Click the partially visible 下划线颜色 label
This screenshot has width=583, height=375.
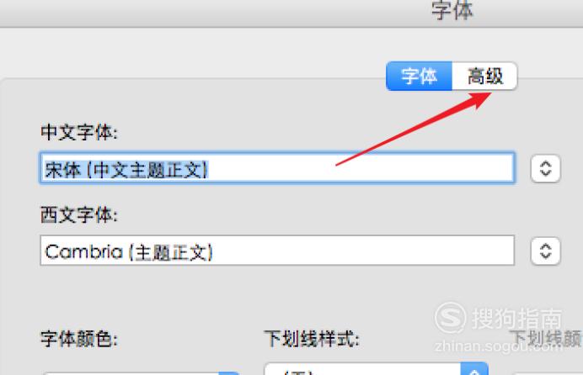(x=547, y=339)
